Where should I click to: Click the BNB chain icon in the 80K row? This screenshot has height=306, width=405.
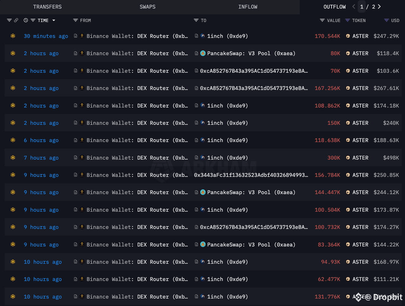coord(13,53)
